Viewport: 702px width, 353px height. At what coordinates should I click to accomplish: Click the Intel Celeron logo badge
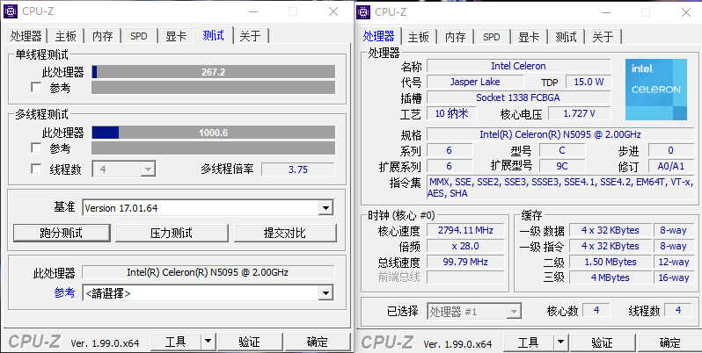point(656,90)
